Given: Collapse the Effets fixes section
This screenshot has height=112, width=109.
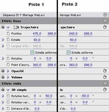Looking at the screenshot, I should [x=105, y=21].
